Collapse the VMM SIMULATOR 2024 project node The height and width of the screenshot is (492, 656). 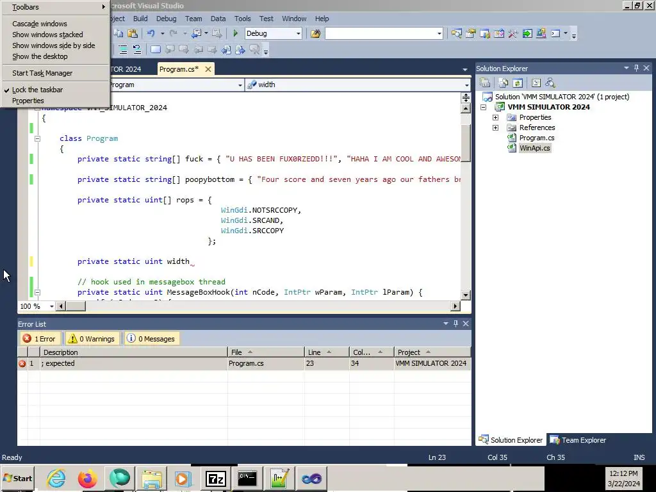[483, 107]
